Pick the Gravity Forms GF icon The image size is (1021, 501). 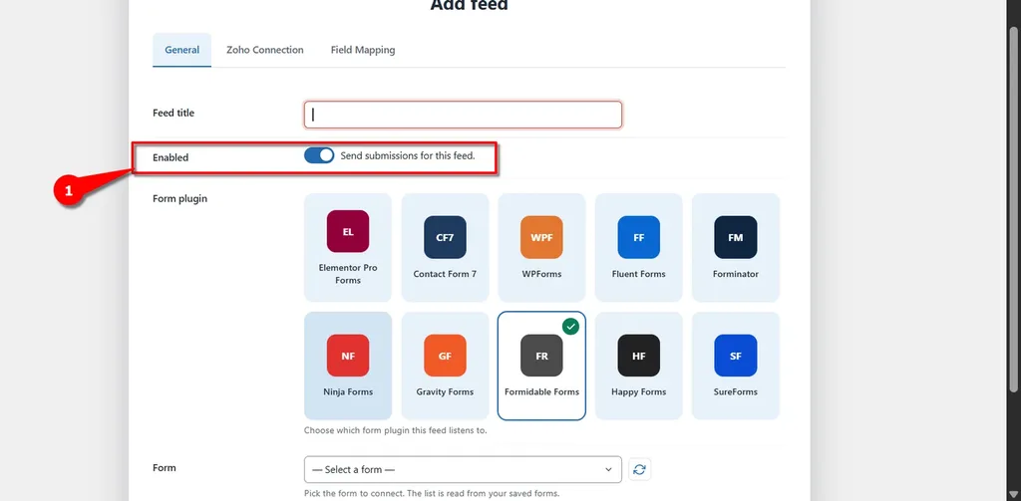[x=445, y=356]
